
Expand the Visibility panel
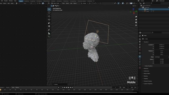tap(145, 79)
